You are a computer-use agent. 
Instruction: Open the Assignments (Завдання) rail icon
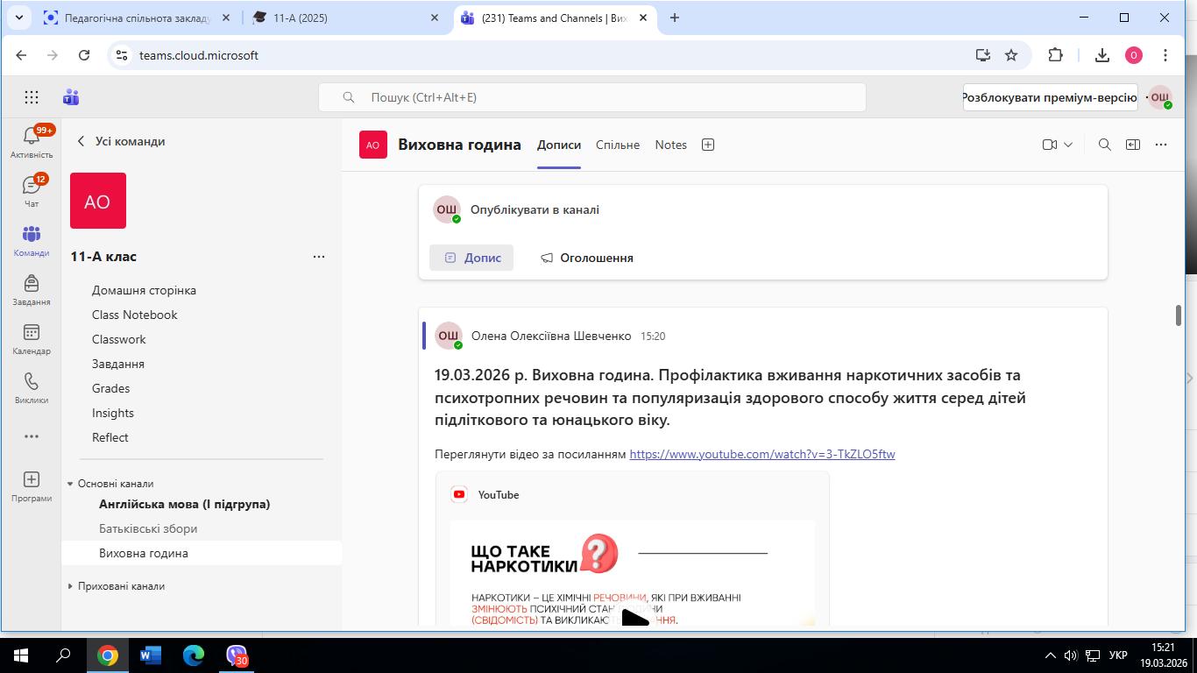click(x=32, y=284)
